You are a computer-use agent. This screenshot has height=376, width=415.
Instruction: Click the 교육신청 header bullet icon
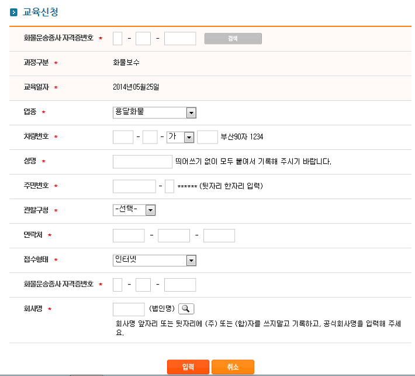click(x=13, y=12)
